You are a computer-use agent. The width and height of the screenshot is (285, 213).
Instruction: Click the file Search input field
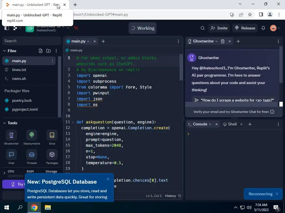tap(32, 41)
